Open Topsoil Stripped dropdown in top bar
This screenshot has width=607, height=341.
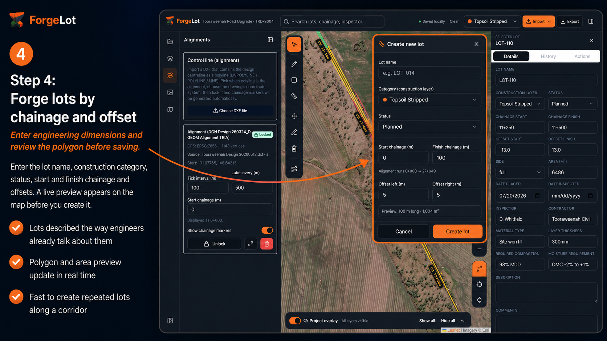pyautogui.click(x=492, y=21)
